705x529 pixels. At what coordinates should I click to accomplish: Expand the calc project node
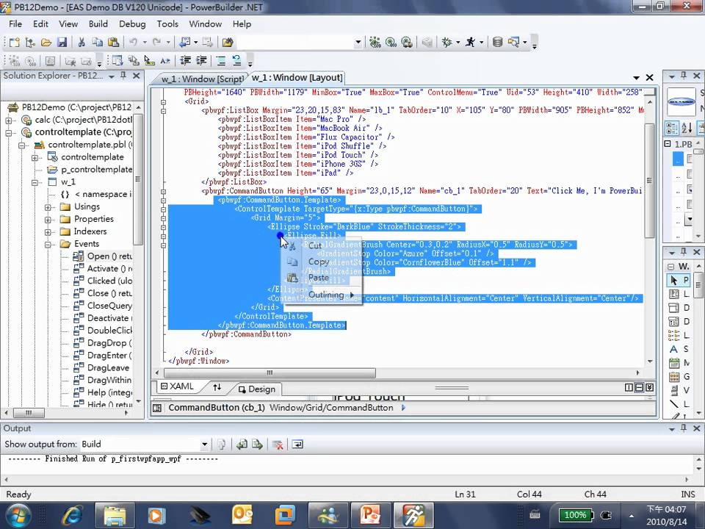coord(9,120)
